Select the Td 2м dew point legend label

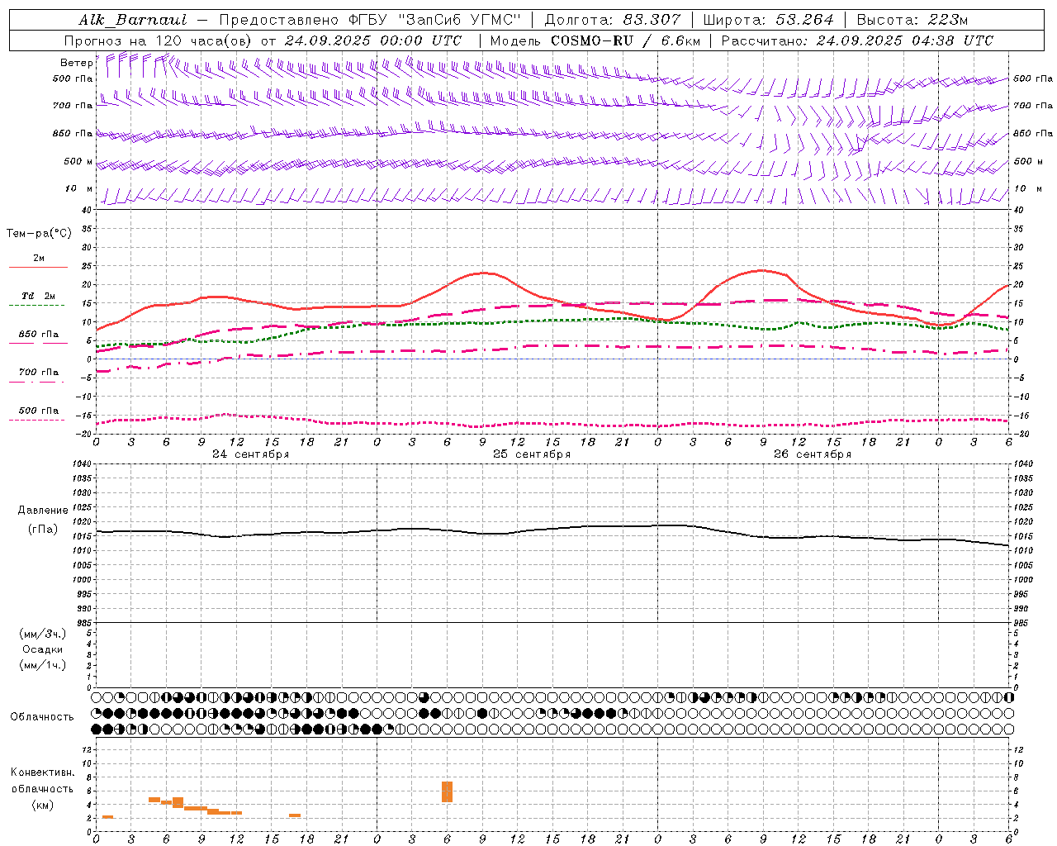(38, 296)
